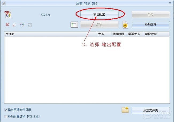Screen dimensions: 174x122
Task: Click the round play preview icon
Action: 22,24
